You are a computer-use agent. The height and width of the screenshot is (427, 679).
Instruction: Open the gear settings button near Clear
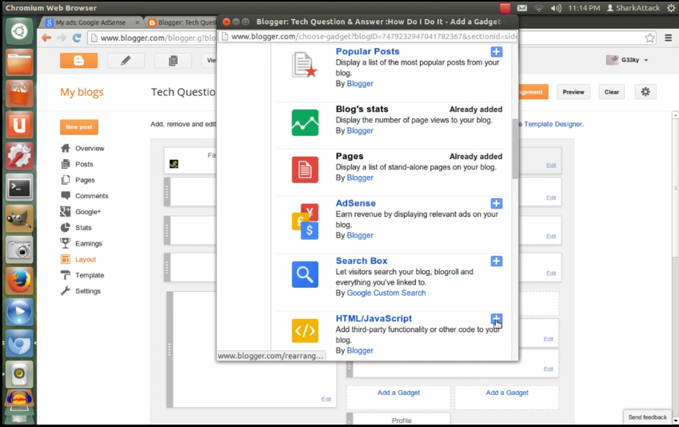tap(645, 92)
